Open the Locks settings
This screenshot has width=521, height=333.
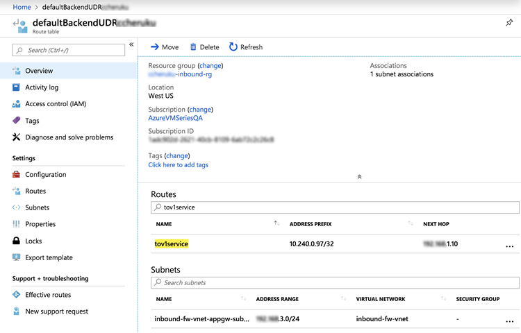click(33, 241)
